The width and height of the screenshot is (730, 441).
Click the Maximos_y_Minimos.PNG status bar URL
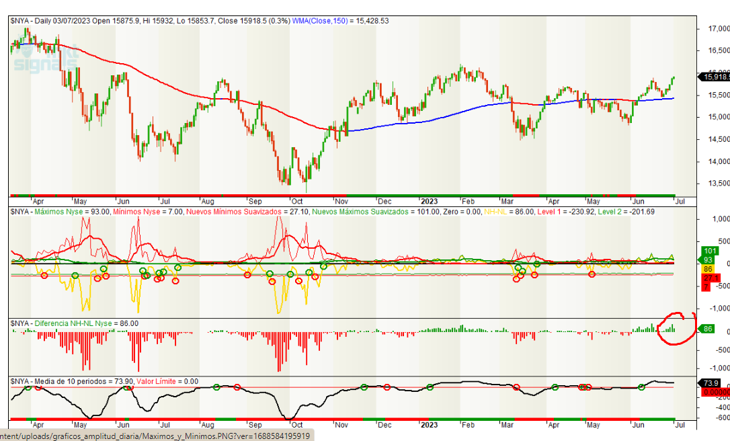click(157, 436)
